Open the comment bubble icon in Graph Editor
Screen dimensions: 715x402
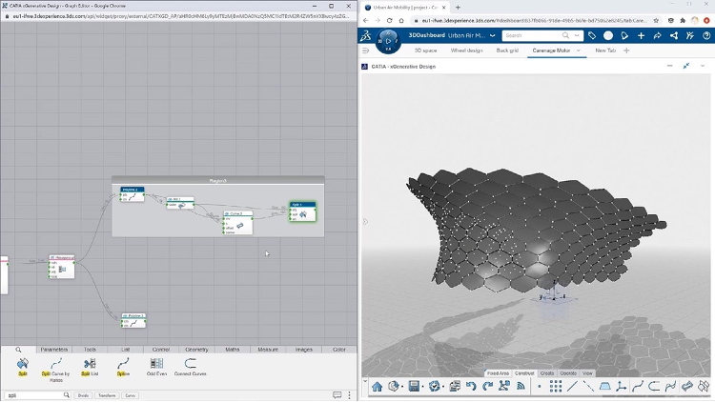click(337, 395)
